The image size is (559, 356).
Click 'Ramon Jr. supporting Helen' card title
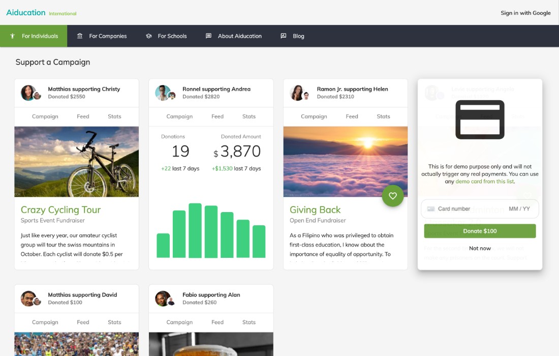click(352, 89)
